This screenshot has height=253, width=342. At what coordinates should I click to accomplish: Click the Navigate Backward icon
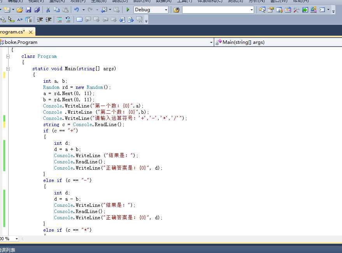(x=104, y=10)
